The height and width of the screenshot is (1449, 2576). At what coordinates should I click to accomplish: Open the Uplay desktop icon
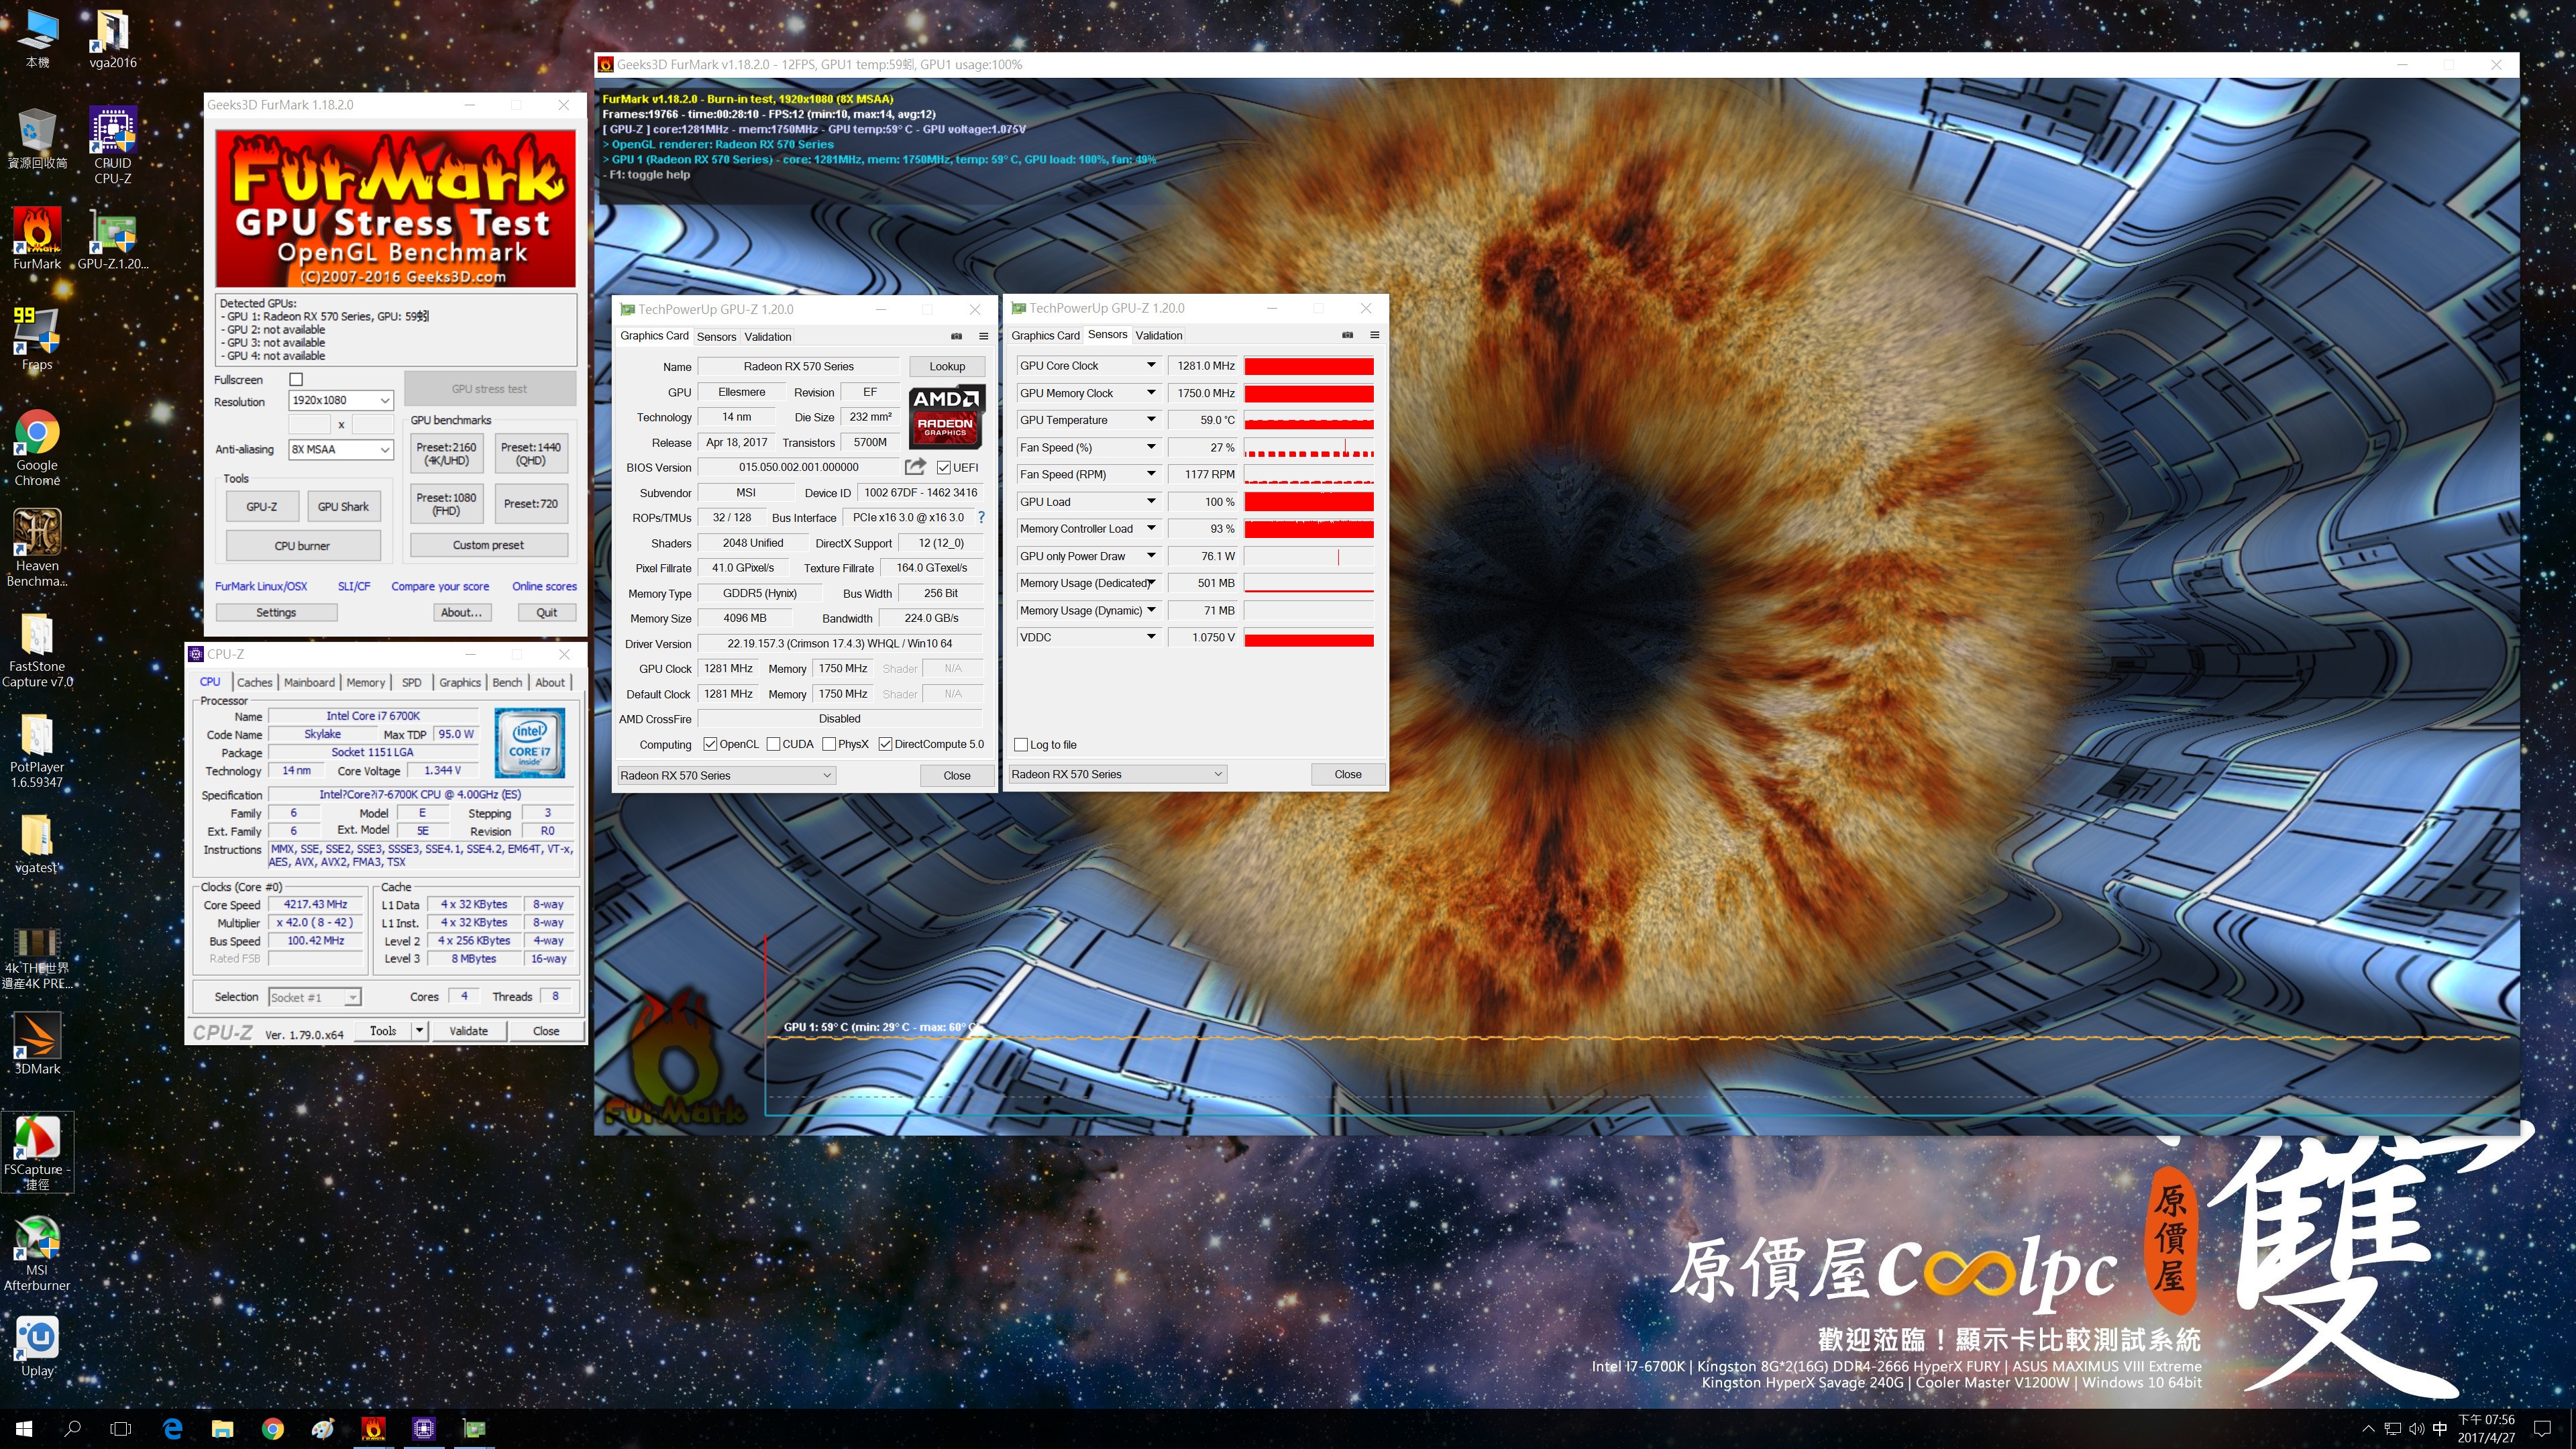pos(37,1345)
